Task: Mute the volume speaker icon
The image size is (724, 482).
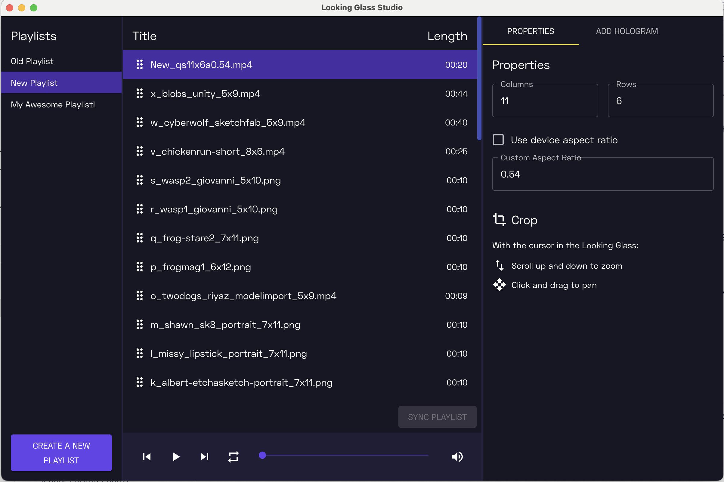Action: click(457, 456)
